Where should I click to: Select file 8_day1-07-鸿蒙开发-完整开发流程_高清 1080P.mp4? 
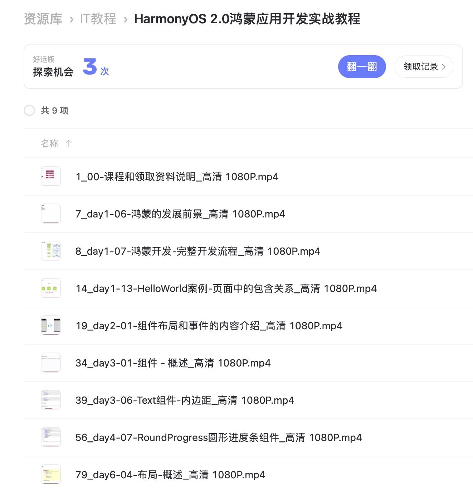click(x=198, y=251)
